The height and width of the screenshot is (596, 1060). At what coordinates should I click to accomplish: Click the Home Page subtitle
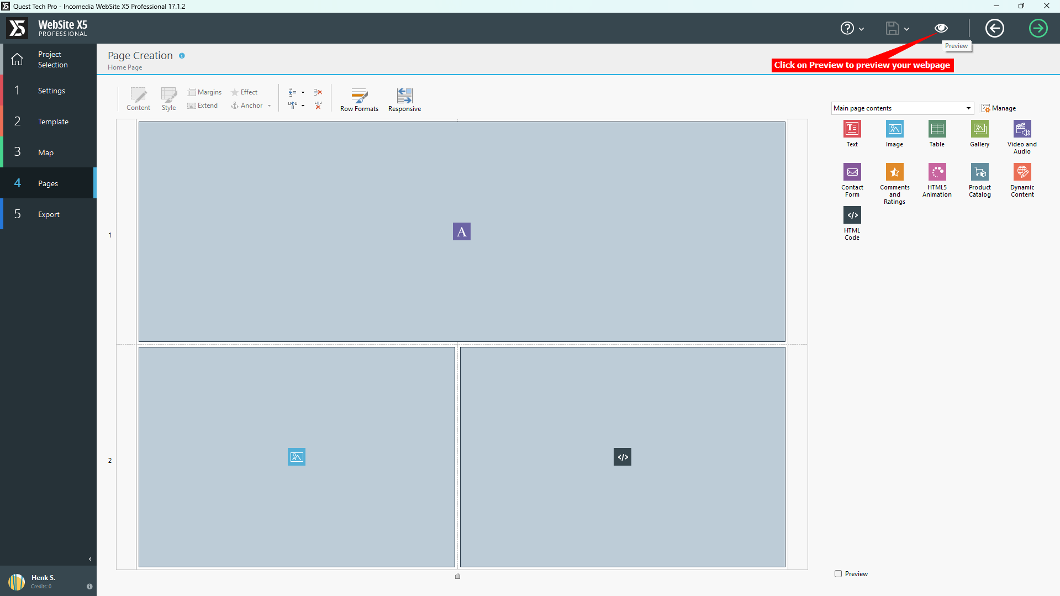click(125, 67)
